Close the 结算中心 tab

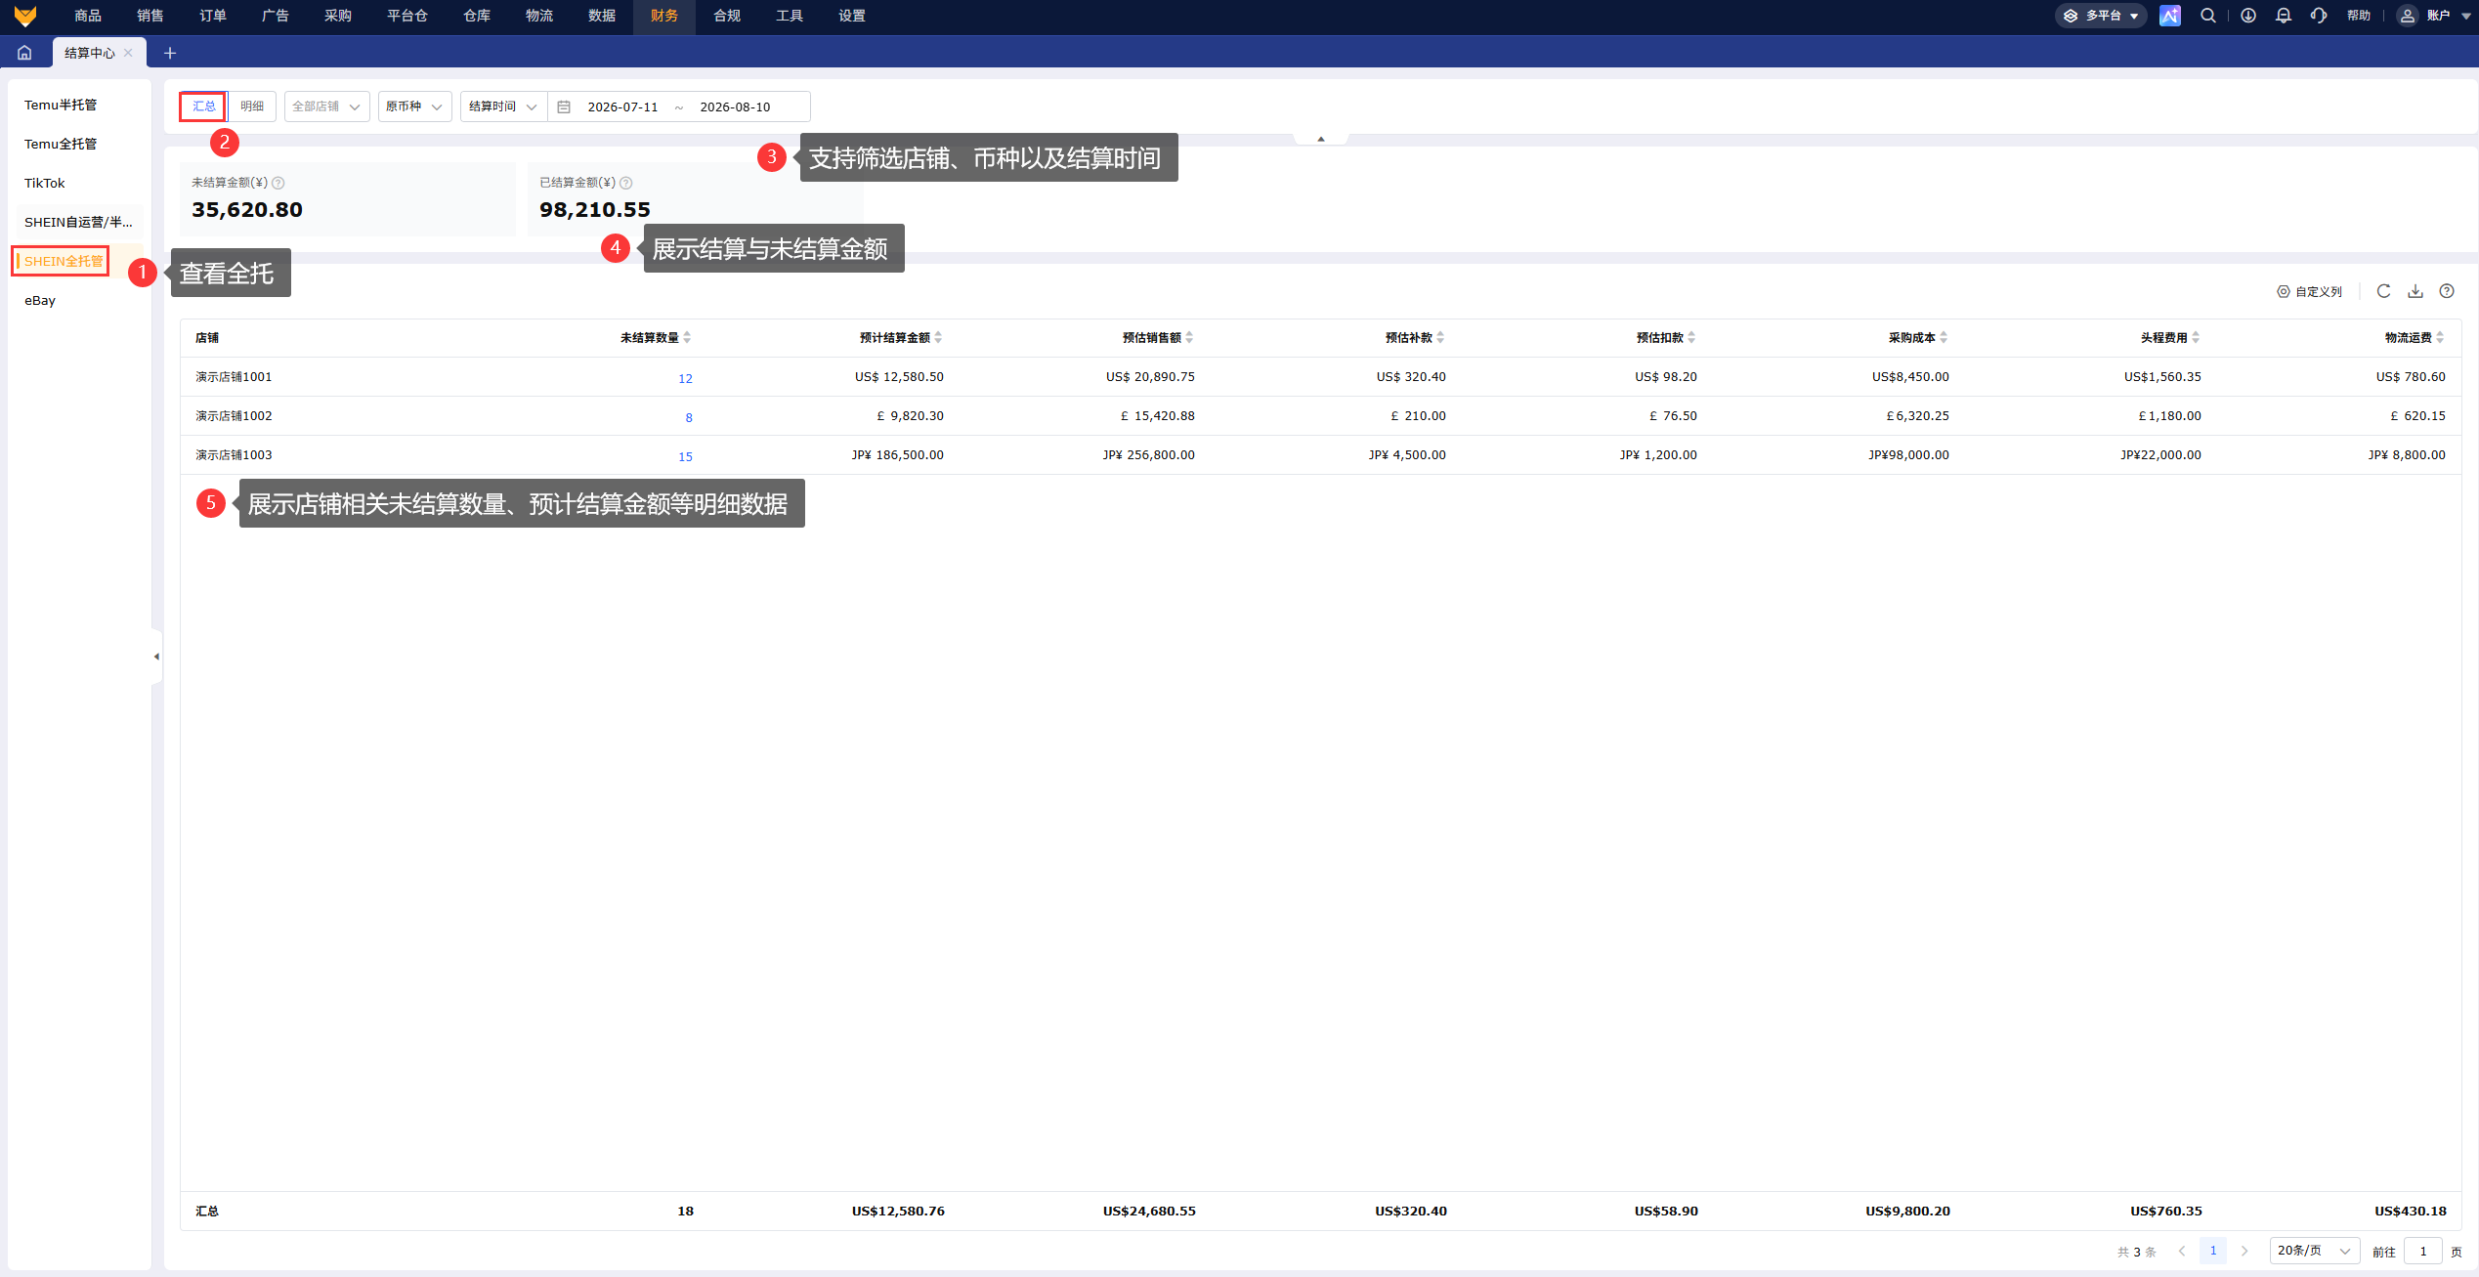(128, 53)
